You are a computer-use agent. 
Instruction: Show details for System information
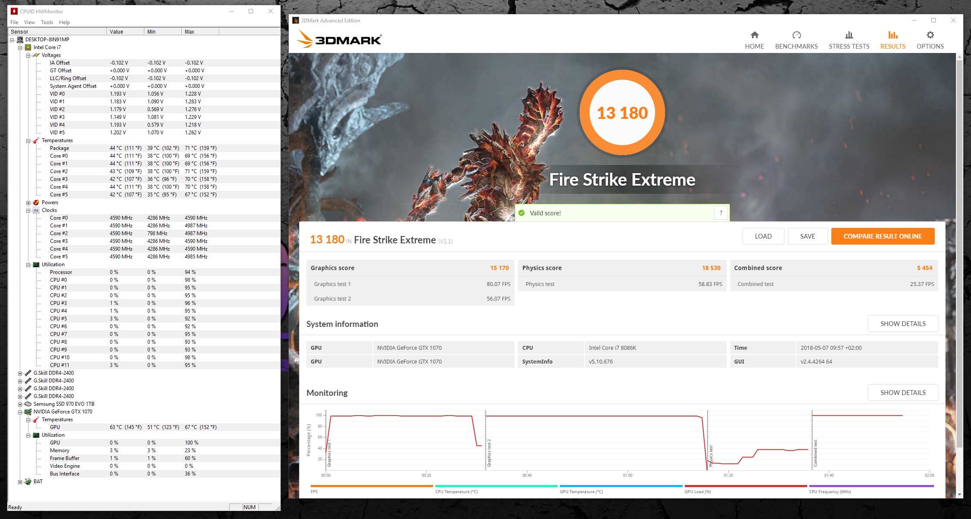[x=903, y=324]
